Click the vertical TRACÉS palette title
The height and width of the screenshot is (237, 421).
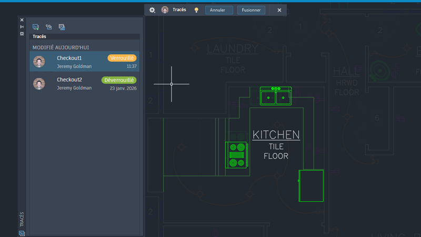(22, 219)
